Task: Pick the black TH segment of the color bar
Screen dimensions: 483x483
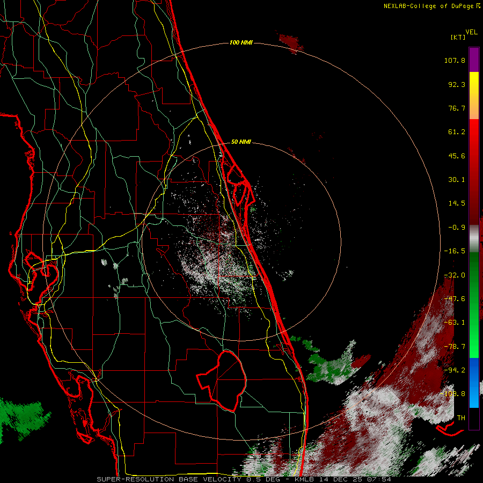Action: click(x=474, y=418)
